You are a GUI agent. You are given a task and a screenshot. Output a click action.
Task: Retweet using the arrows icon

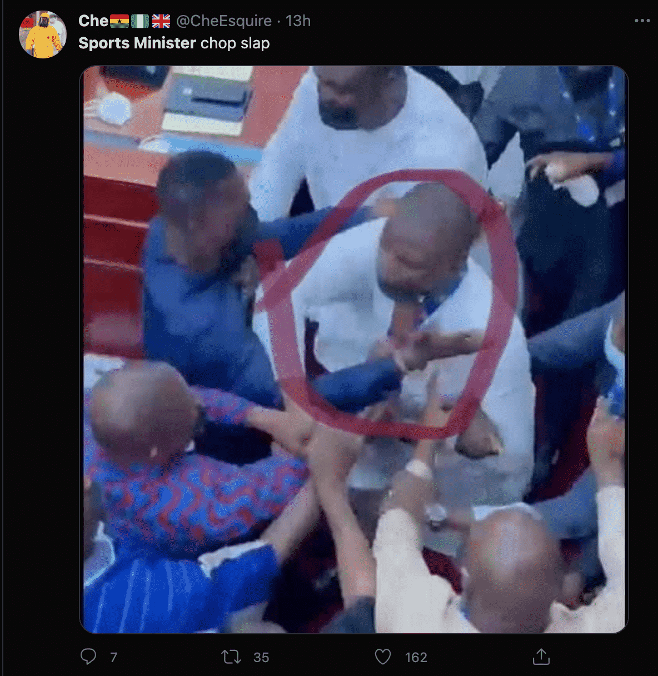[x=231, y=657]
